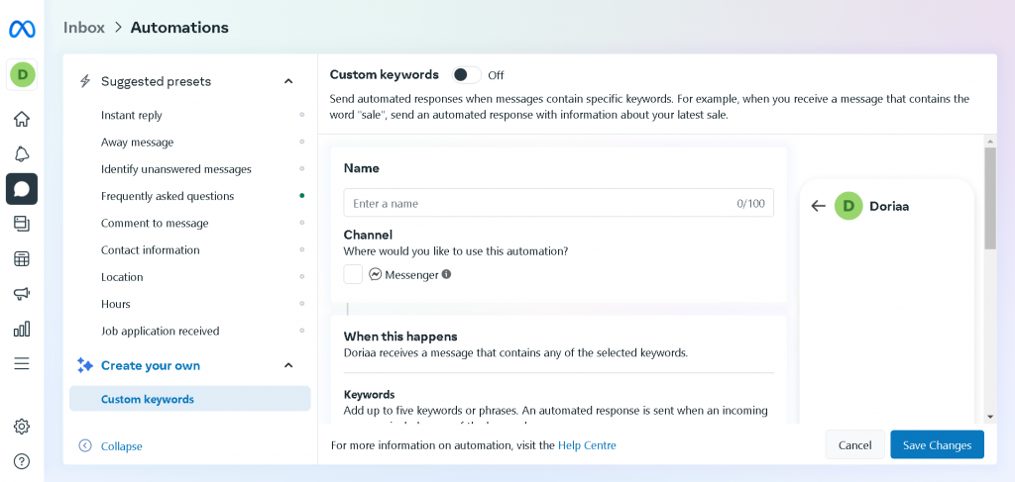Open the All tools hamburger menu
The width and height of the screenshot is (1015, 482).
click(22, 363)
